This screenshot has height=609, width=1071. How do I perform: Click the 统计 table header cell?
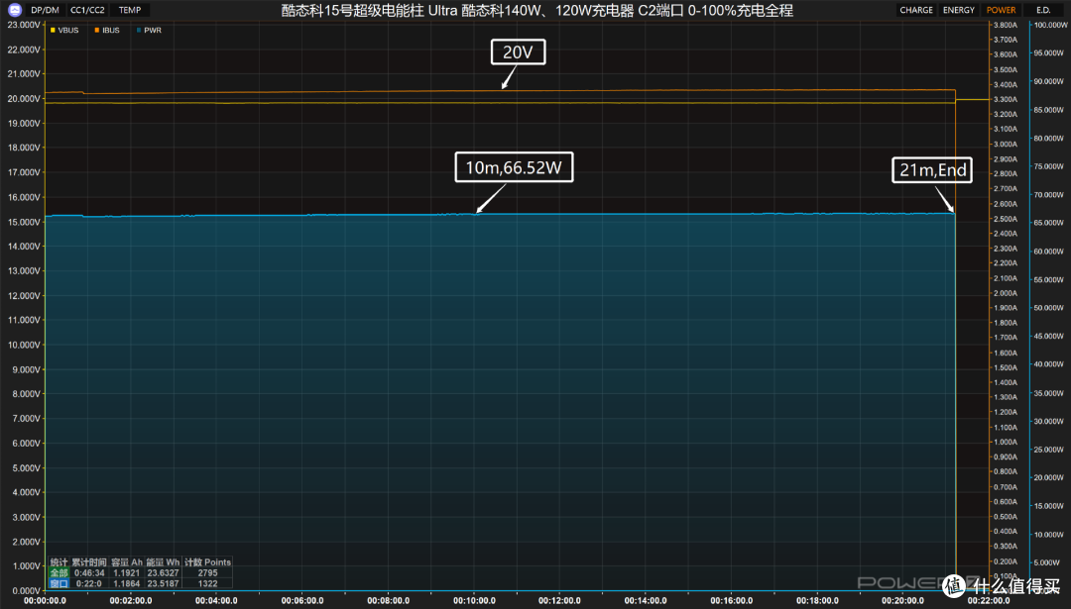[59, 562]
